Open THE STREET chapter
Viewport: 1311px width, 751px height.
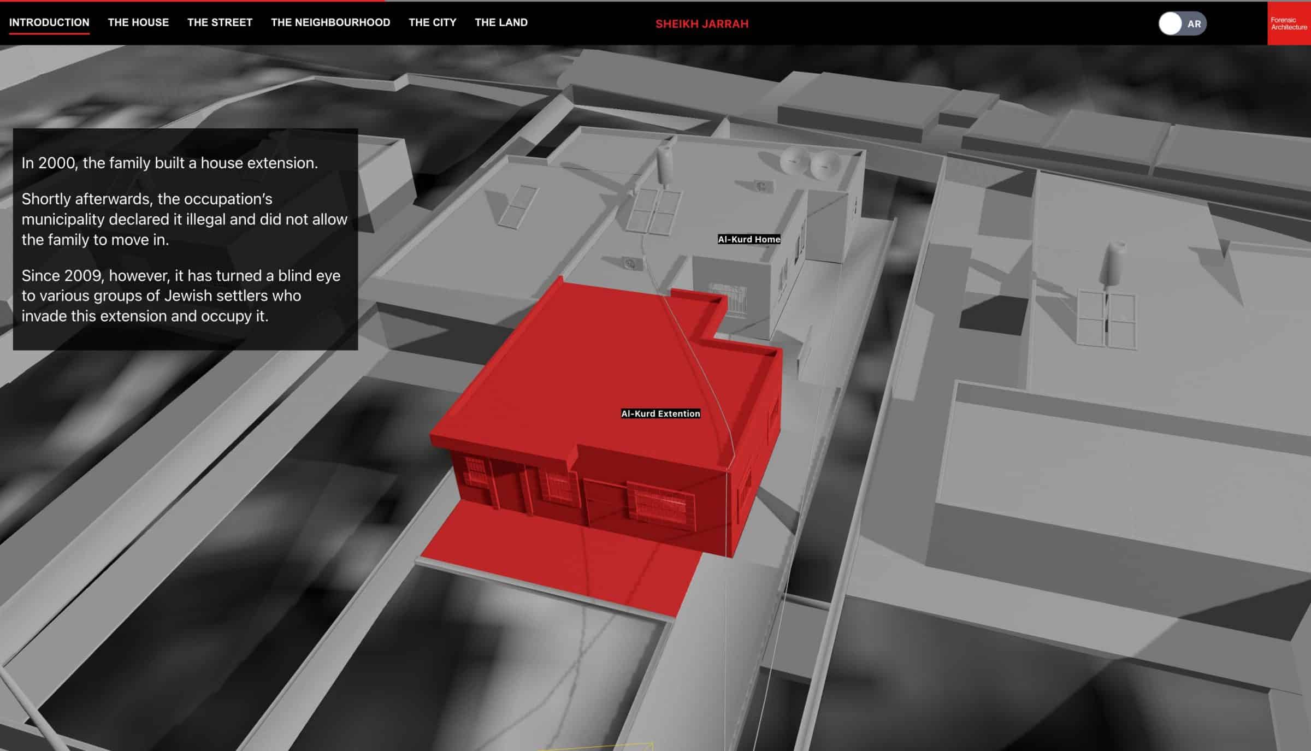(x=219, y=22)
